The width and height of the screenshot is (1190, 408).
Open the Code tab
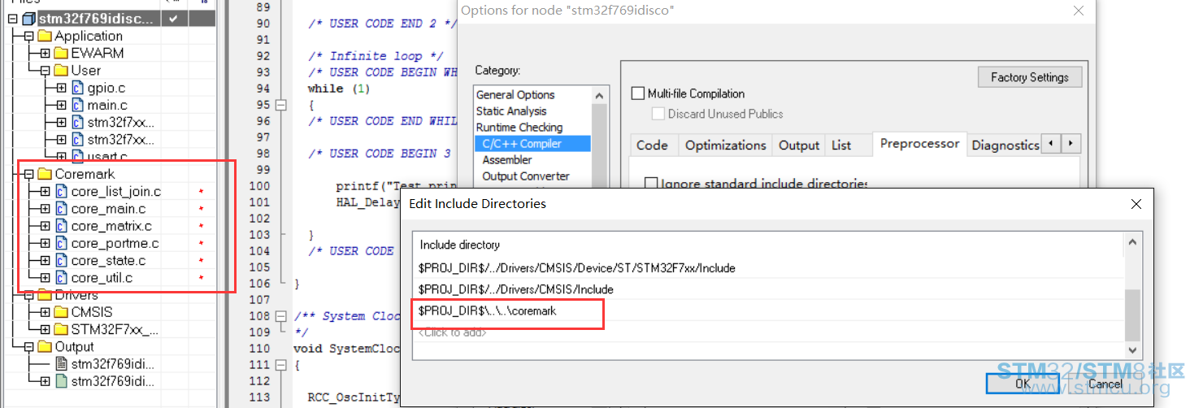(652, 145)
